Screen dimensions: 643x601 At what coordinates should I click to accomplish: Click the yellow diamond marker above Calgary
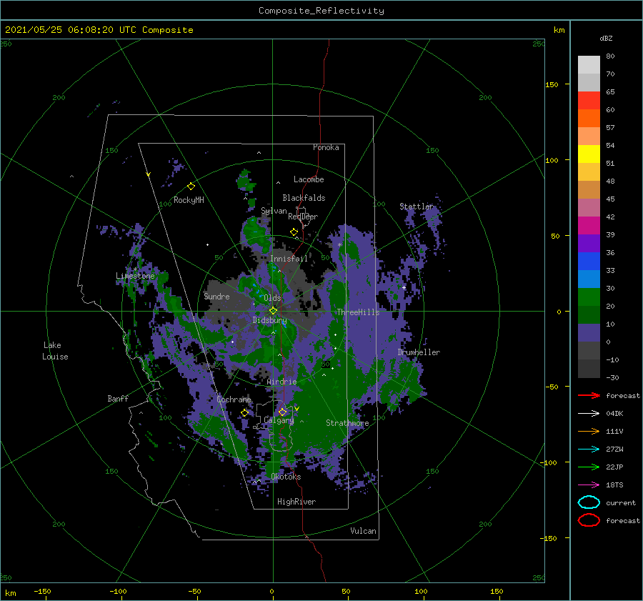click(x=282, y=412)
